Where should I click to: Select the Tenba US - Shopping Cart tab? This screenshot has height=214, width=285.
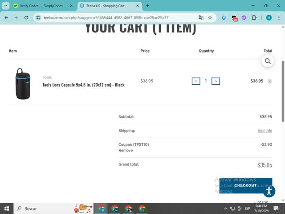coord(105,6)
